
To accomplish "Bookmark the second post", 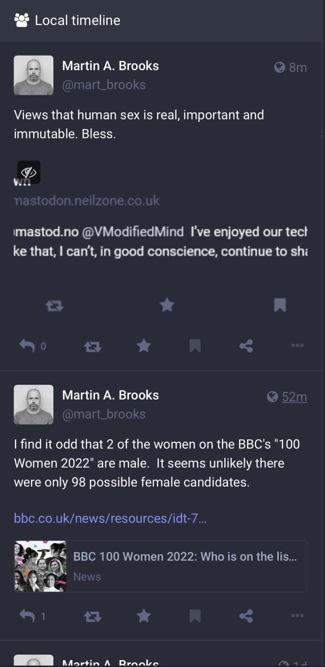I will click(x=194, y=616).
